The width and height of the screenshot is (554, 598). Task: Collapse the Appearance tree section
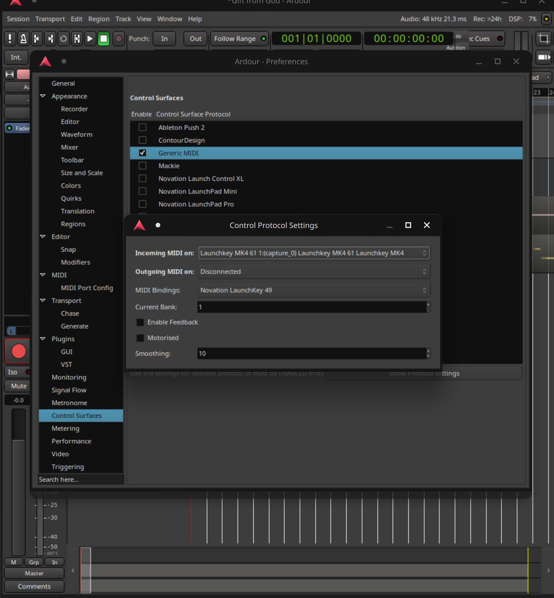(43, 96)
